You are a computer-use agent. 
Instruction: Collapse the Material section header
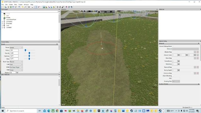click(179, 43)
